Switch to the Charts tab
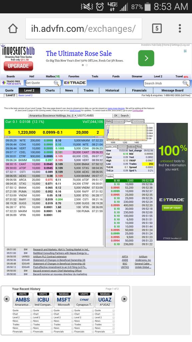 (x=50, y=90)
